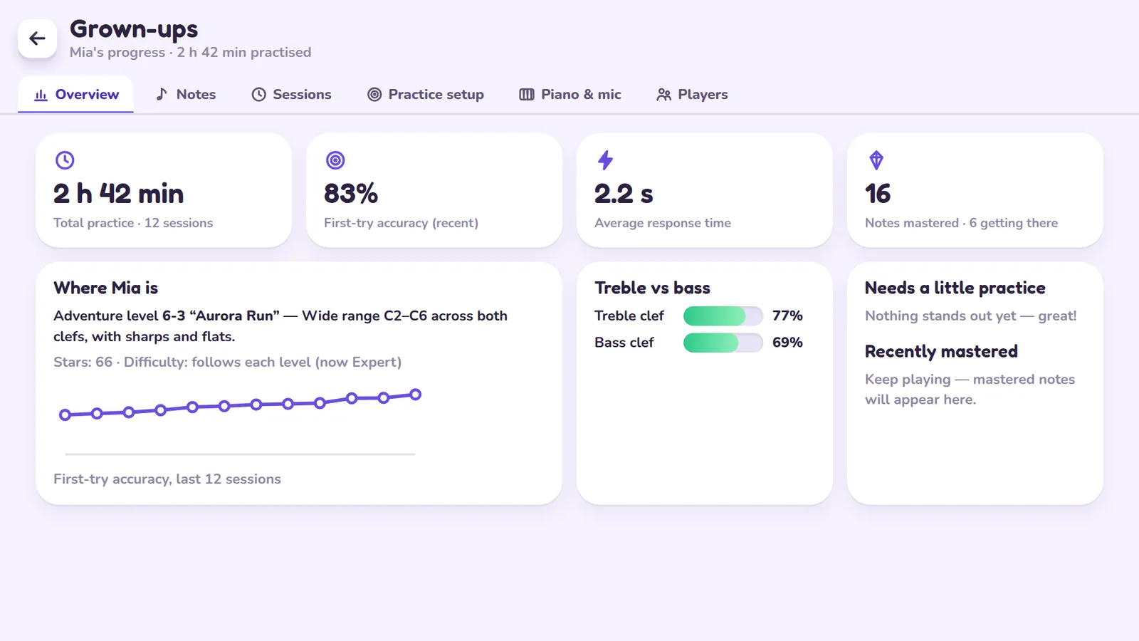The width and height of the screenshot is (1139, 641).
Task: Click the Treble clef progress bar
Action: [723, 316]
